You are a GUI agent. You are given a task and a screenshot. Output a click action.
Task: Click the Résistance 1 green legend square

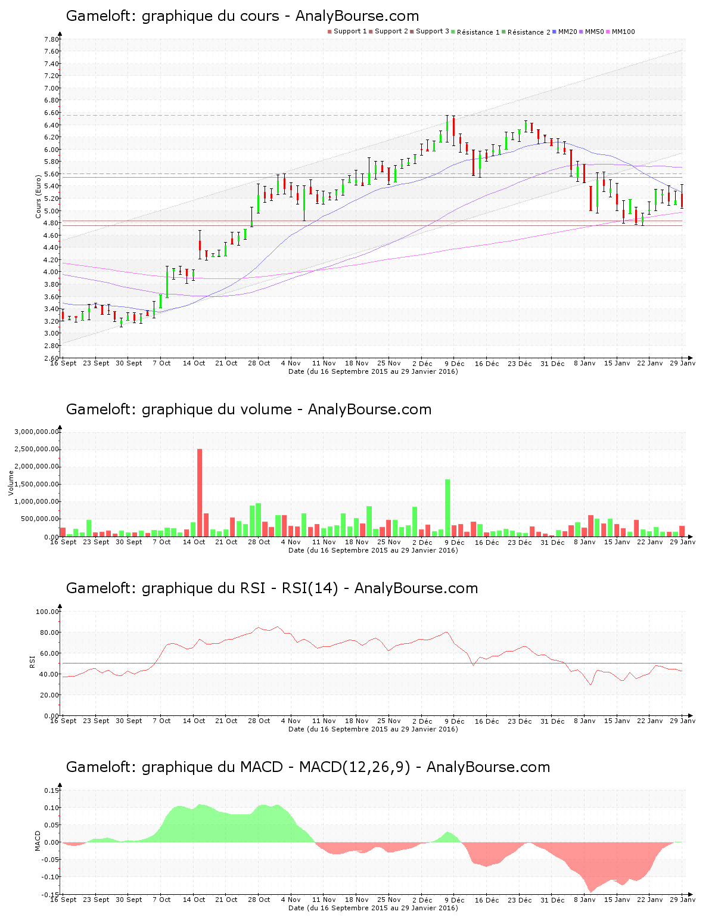[453, 32]
